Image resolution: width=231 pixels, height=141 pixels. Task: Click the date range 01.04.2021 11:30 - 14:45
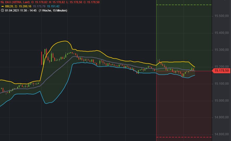click(x=21, y=10)
